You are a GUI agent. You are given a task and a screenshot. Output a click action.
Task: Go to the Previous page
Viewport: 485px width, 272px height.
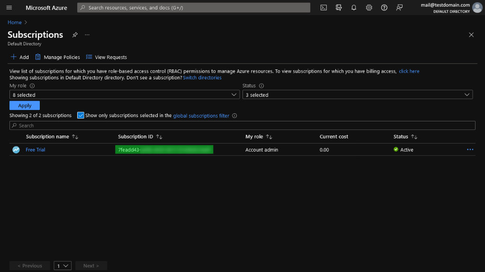tap(30, 265)
